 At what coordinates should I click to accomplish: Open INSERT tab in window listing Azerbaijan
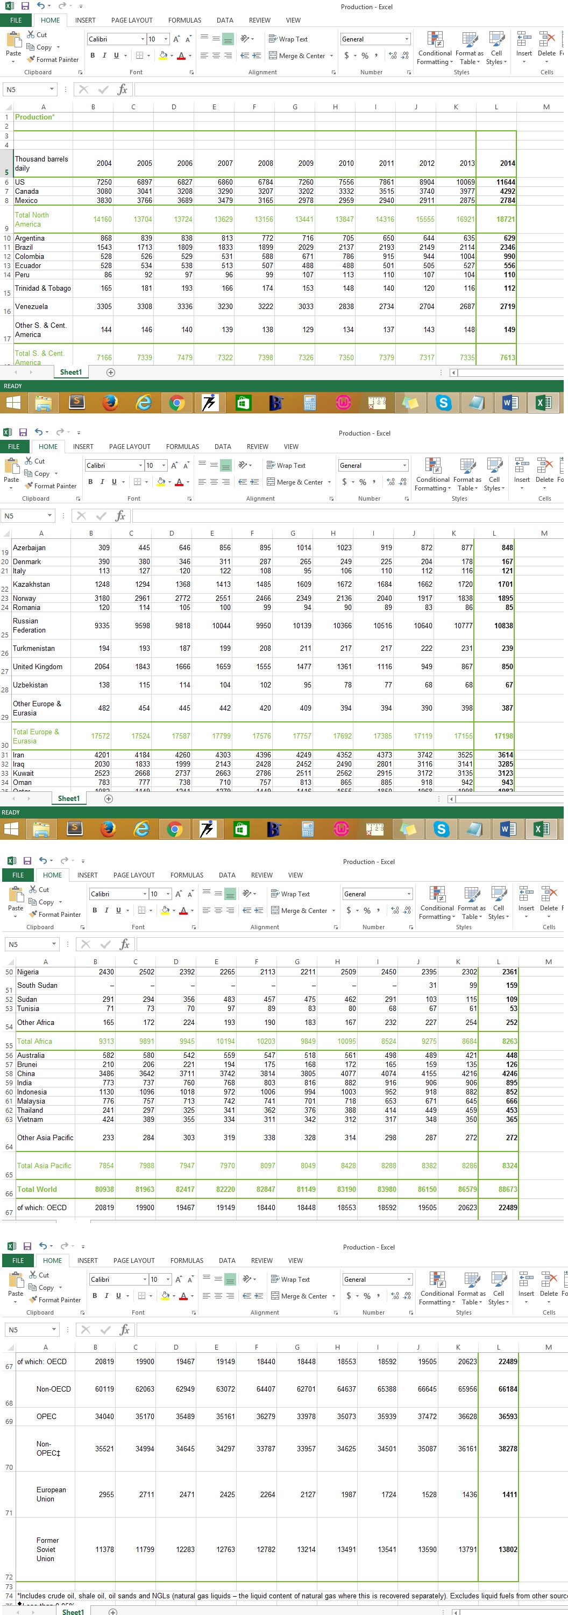coord(83,446)
